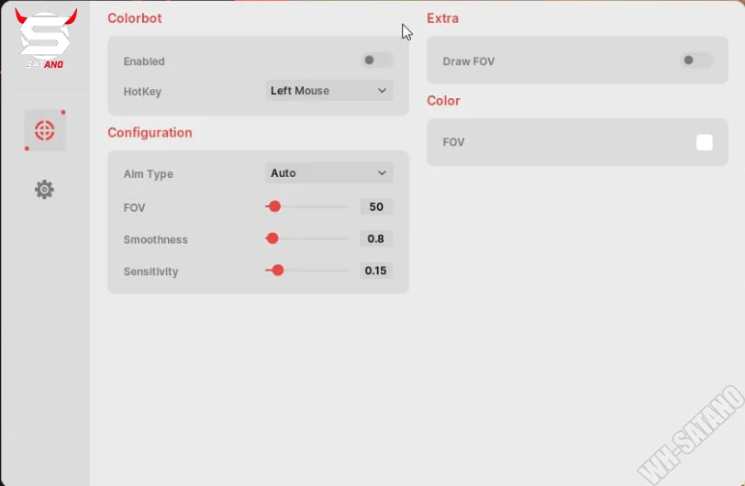Click the Color section heading
Viewport: 745px width, 486px height.
pyautogui.click(x=443, y=101)
